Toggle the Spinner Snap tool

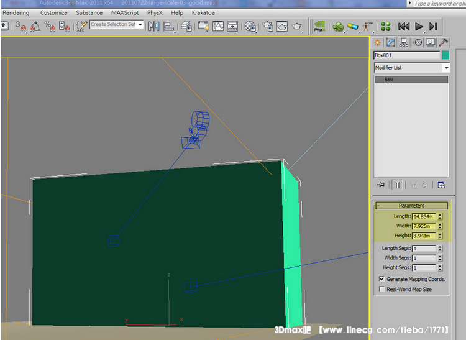tap(64, 26)
